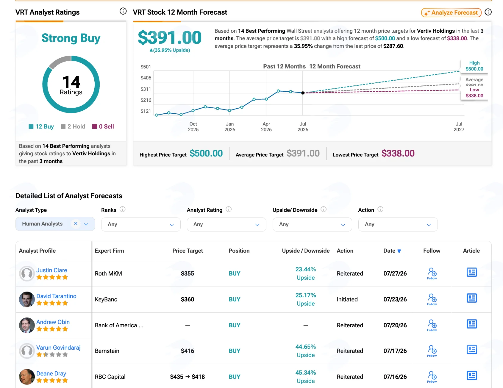Open the article for RBC Capital rating
This screenshot has height=388, width=503.
(x=472, y=376)
